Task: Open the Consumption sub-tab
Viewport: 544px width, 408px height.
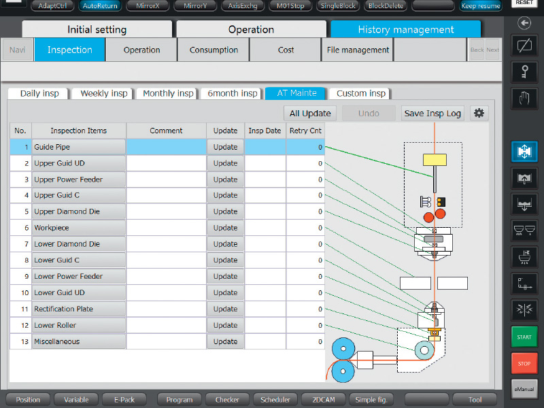Action: coord(214,50)
